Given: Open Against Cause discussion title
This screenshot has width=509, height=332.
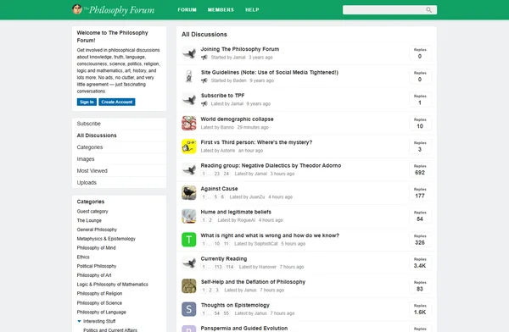Looking at the screenshot, I should [x=219, y=188].
